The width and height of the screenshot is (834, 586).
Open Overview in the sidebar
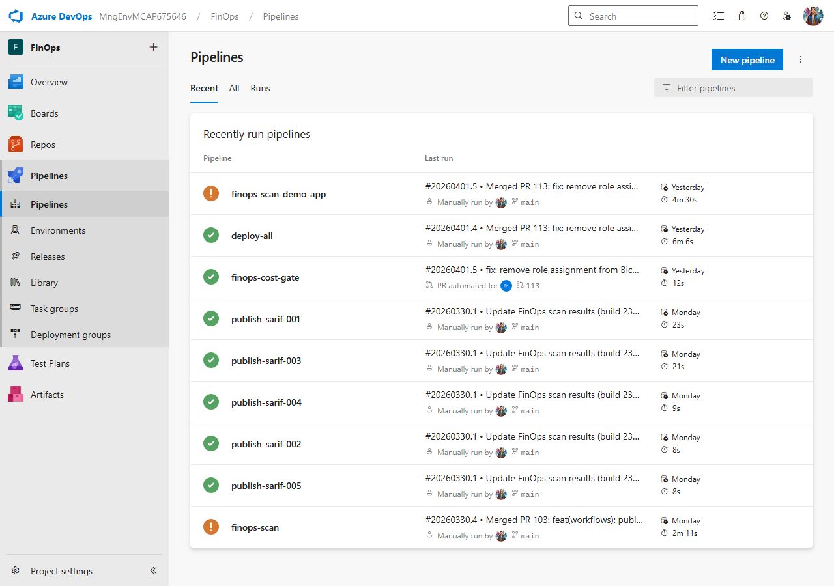[x=85, y=82]
